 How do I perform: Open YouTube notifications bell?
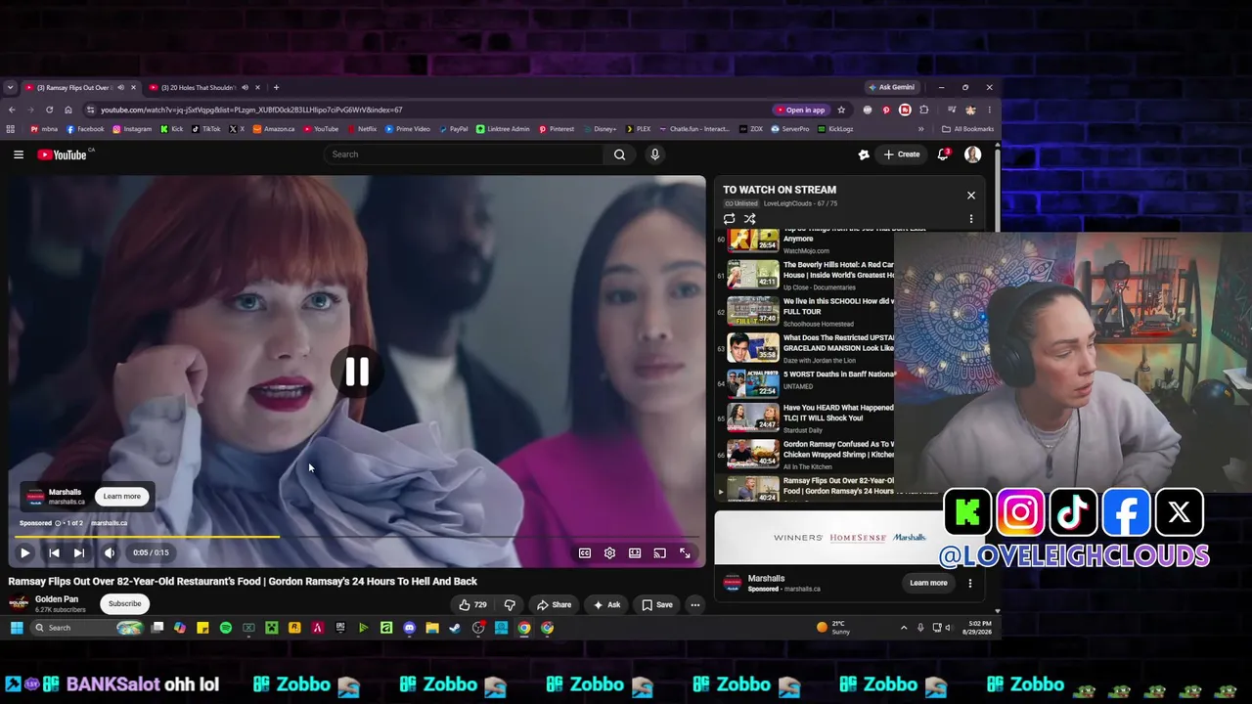(x=943, y=154)
